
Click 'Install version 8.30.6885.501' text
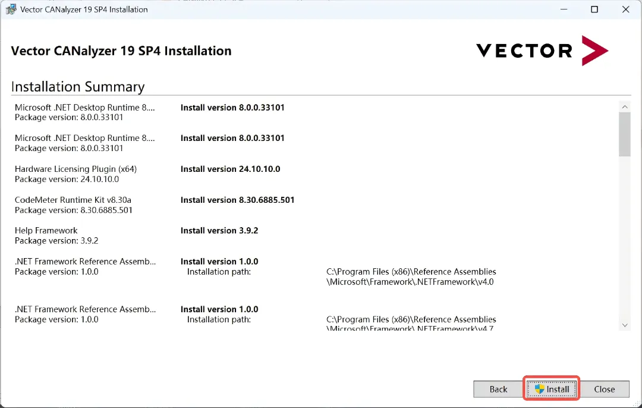(237, 200)
